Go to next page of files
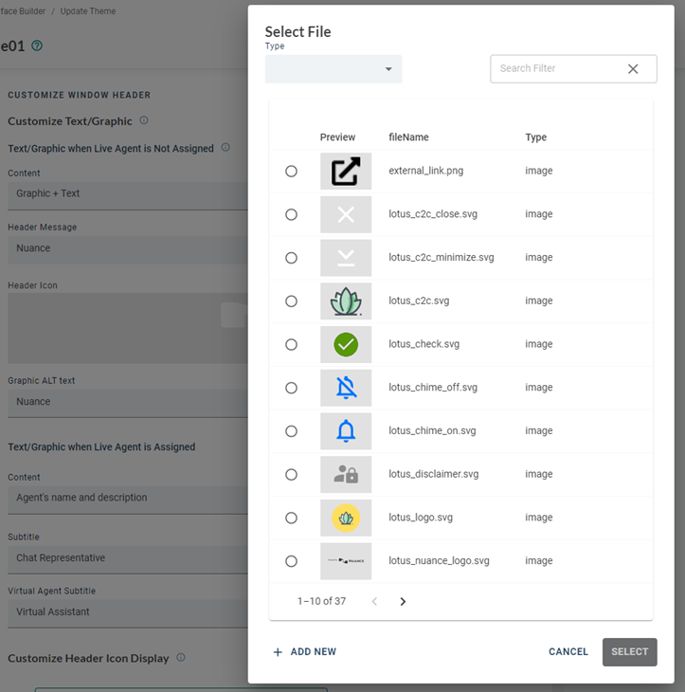The image size is (685, 692). coord(403,601)
